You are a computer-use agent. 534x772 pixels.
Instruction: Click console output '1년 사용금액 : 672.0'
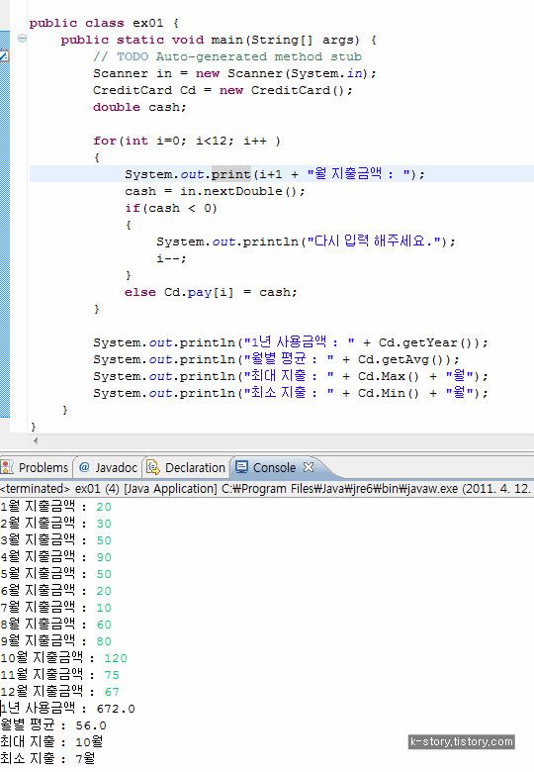point(68,708)
